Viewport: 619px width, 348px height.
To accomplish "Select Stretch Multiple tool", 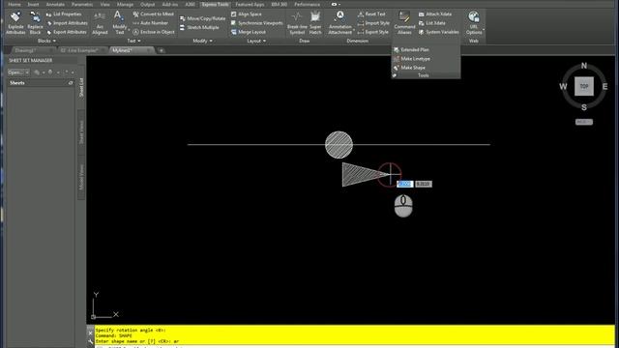I will click(x=199, y=28).
